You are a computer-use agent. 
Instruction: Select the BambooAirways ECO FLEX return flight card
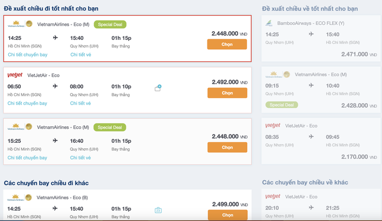[321, 38]
